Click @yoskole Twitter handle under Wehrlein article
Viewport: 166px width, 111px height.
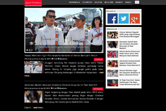click(63, 59)
